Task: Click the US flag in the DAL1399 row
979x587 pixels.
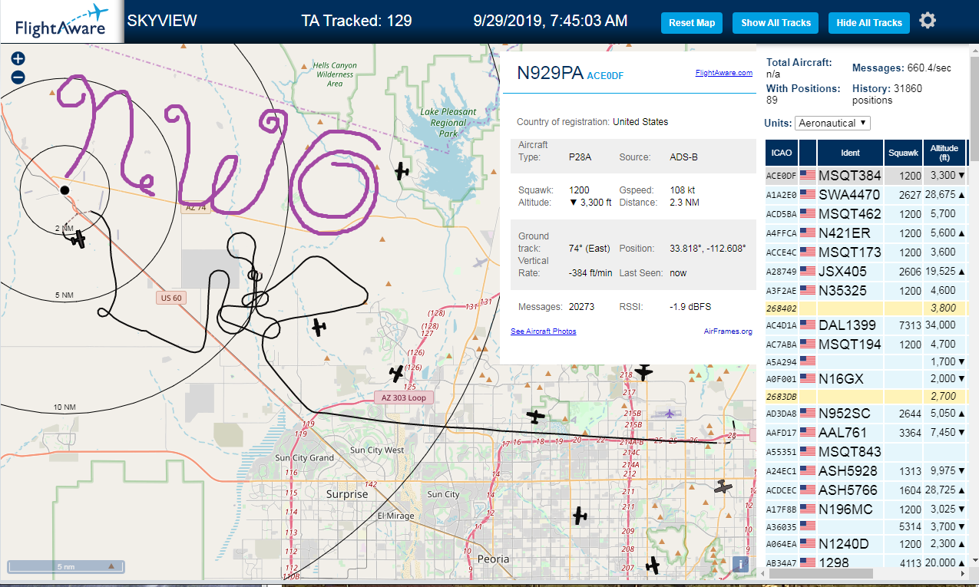Action: coord(808,325)
